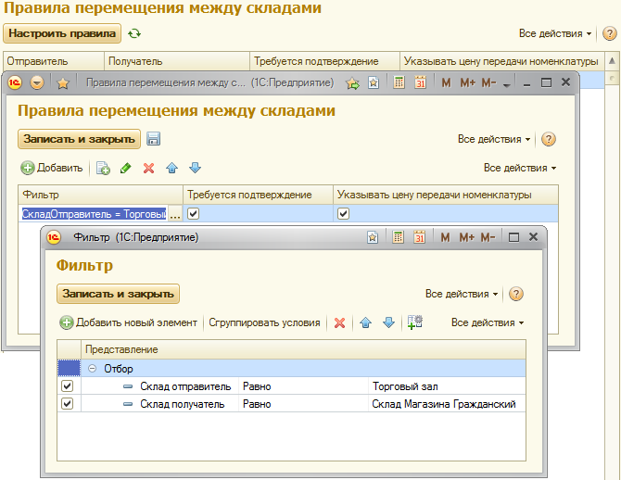Refresh the list in the main window
Image resolution: width=621 pixels, height=480 pixels.
(x=134, y=33)
